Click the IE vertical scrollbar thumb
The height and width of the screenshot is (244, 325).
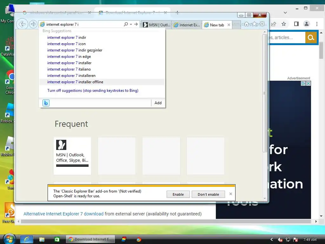click(x=265, y=93)
